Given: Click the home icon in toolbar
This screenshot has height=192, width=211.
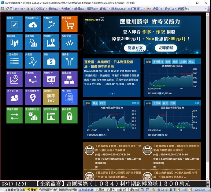Looking at the screenshot, I should tap(8, 9).
